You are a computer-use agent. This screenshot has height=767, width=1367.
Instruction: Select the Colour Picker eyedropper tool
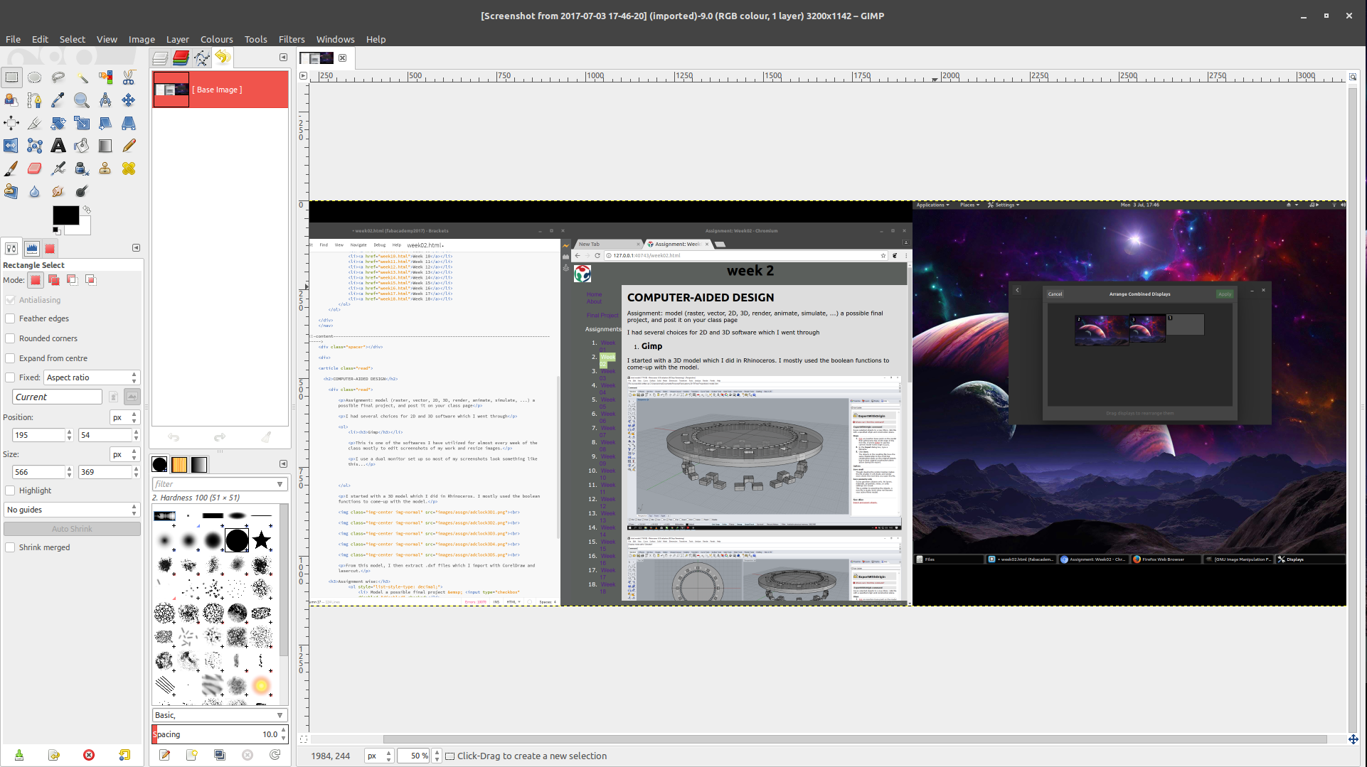click(58, 100)
